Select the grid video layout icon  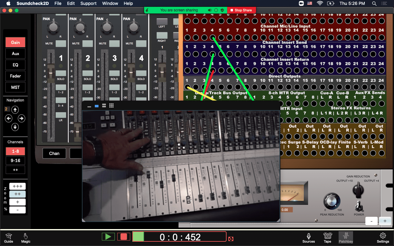point(111,106)
